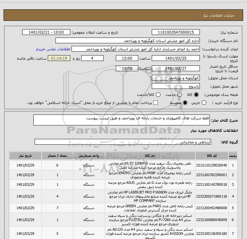Screen dimensions: 247x239
Task: Select the متوسط purchase type radio
Action: coord(185,103)
